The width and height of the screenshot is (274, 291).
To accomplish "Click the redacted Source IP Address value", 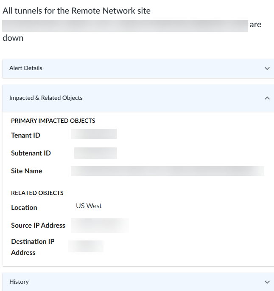I will (x=100, y=225).
